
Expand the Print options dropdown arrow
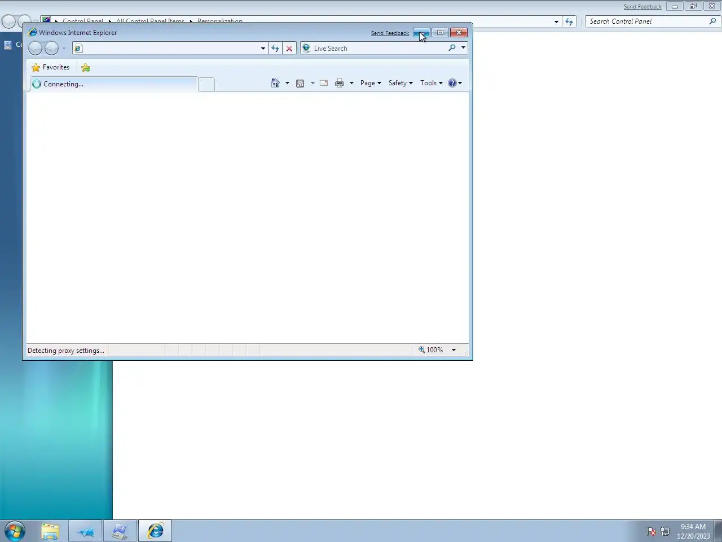click(x=351, y=83)
